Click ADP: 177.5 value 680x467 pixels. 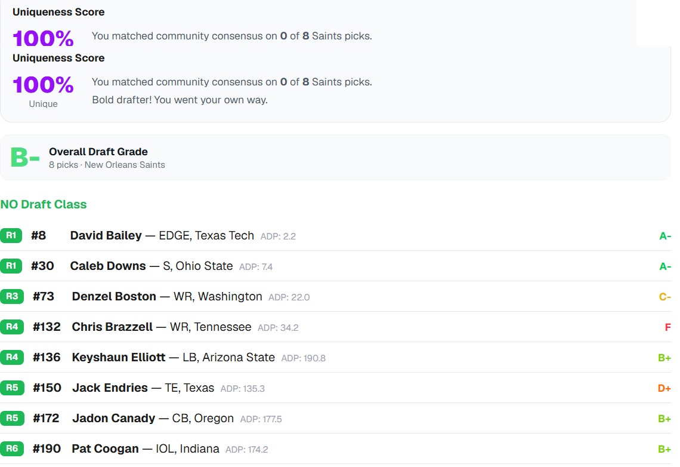pos(261,419)
